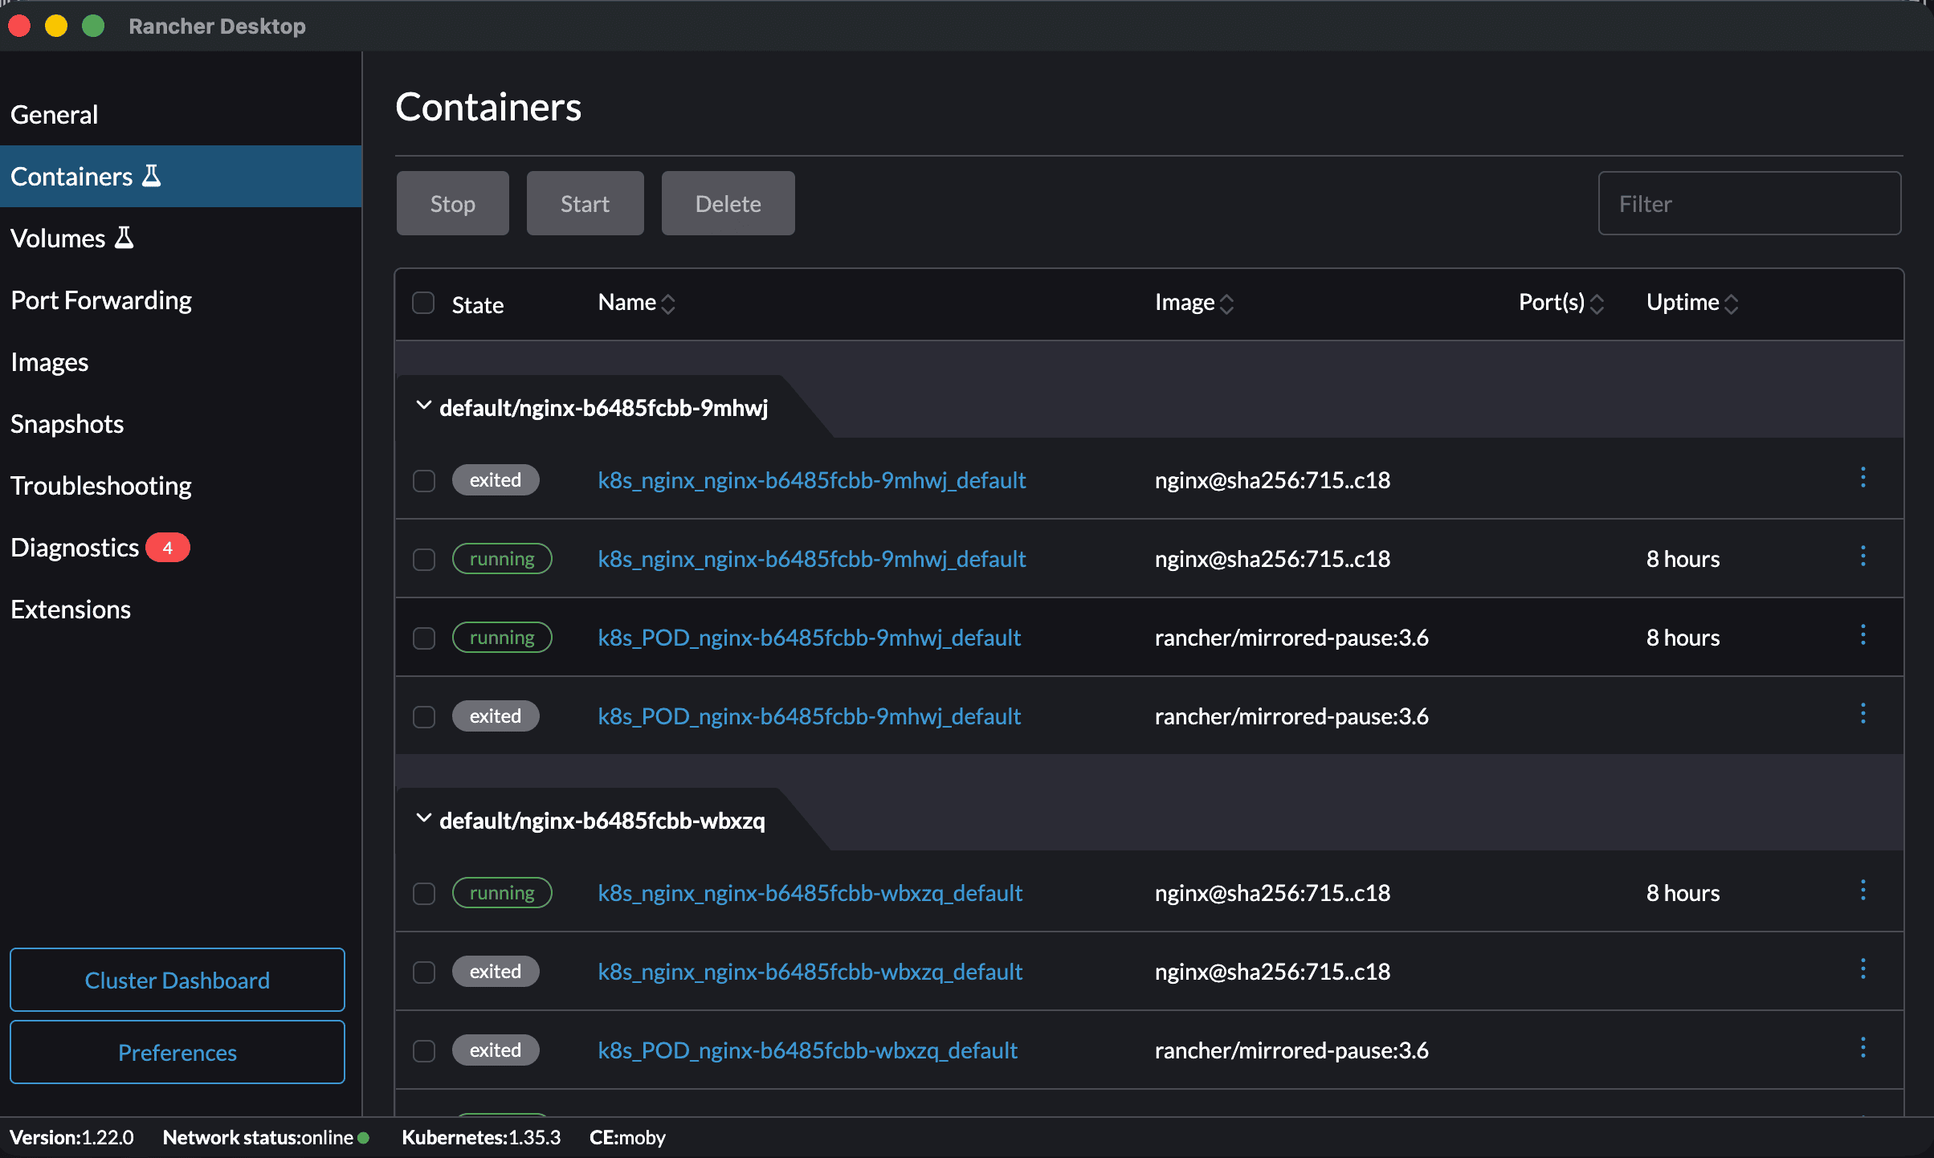Viewport: 1934px width, 1158px height.
Task: Open Preferences
Action: [x=177, y=1052]
